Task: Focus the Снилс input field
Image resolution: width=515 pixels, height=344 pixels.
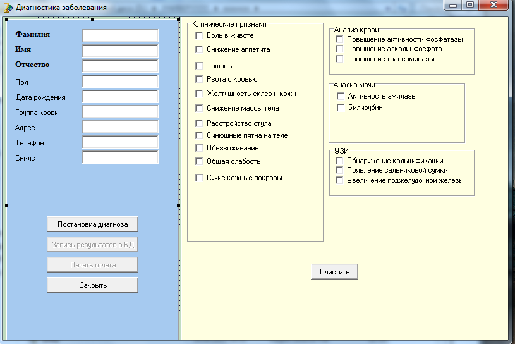Action: (x=120, y=157)
